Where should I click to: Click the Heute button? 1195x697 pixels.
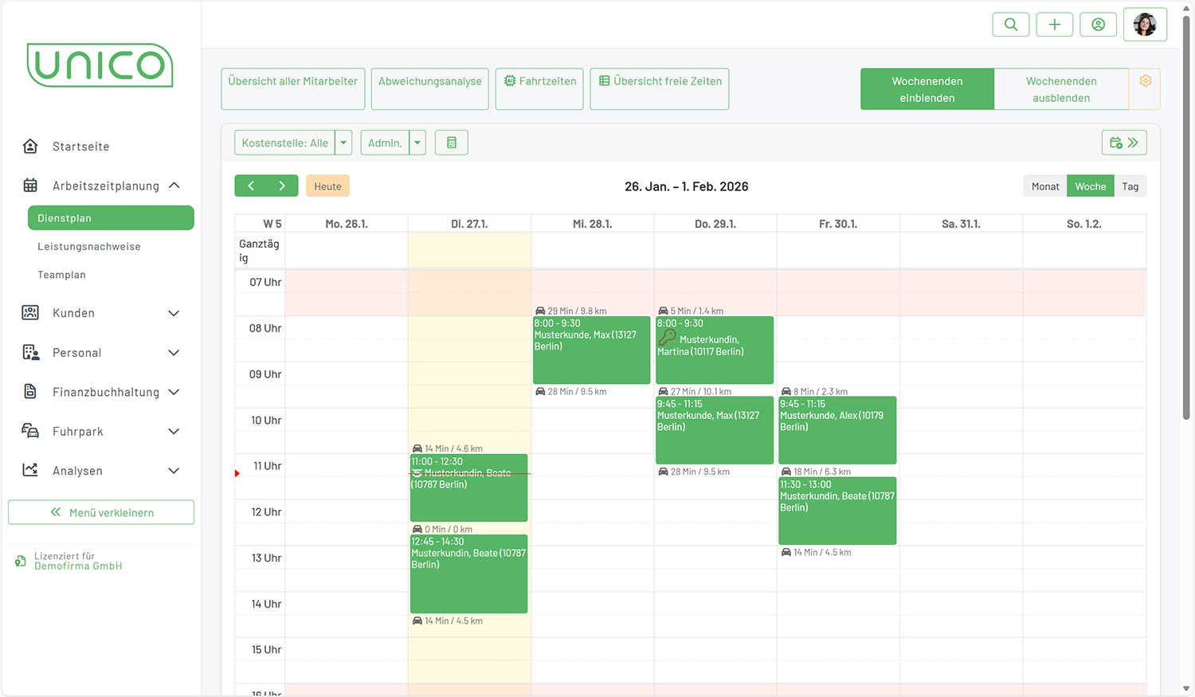coord(327,186)
